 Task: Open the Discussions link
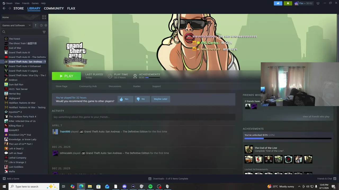pyautogui.click(x=115, y=86)
